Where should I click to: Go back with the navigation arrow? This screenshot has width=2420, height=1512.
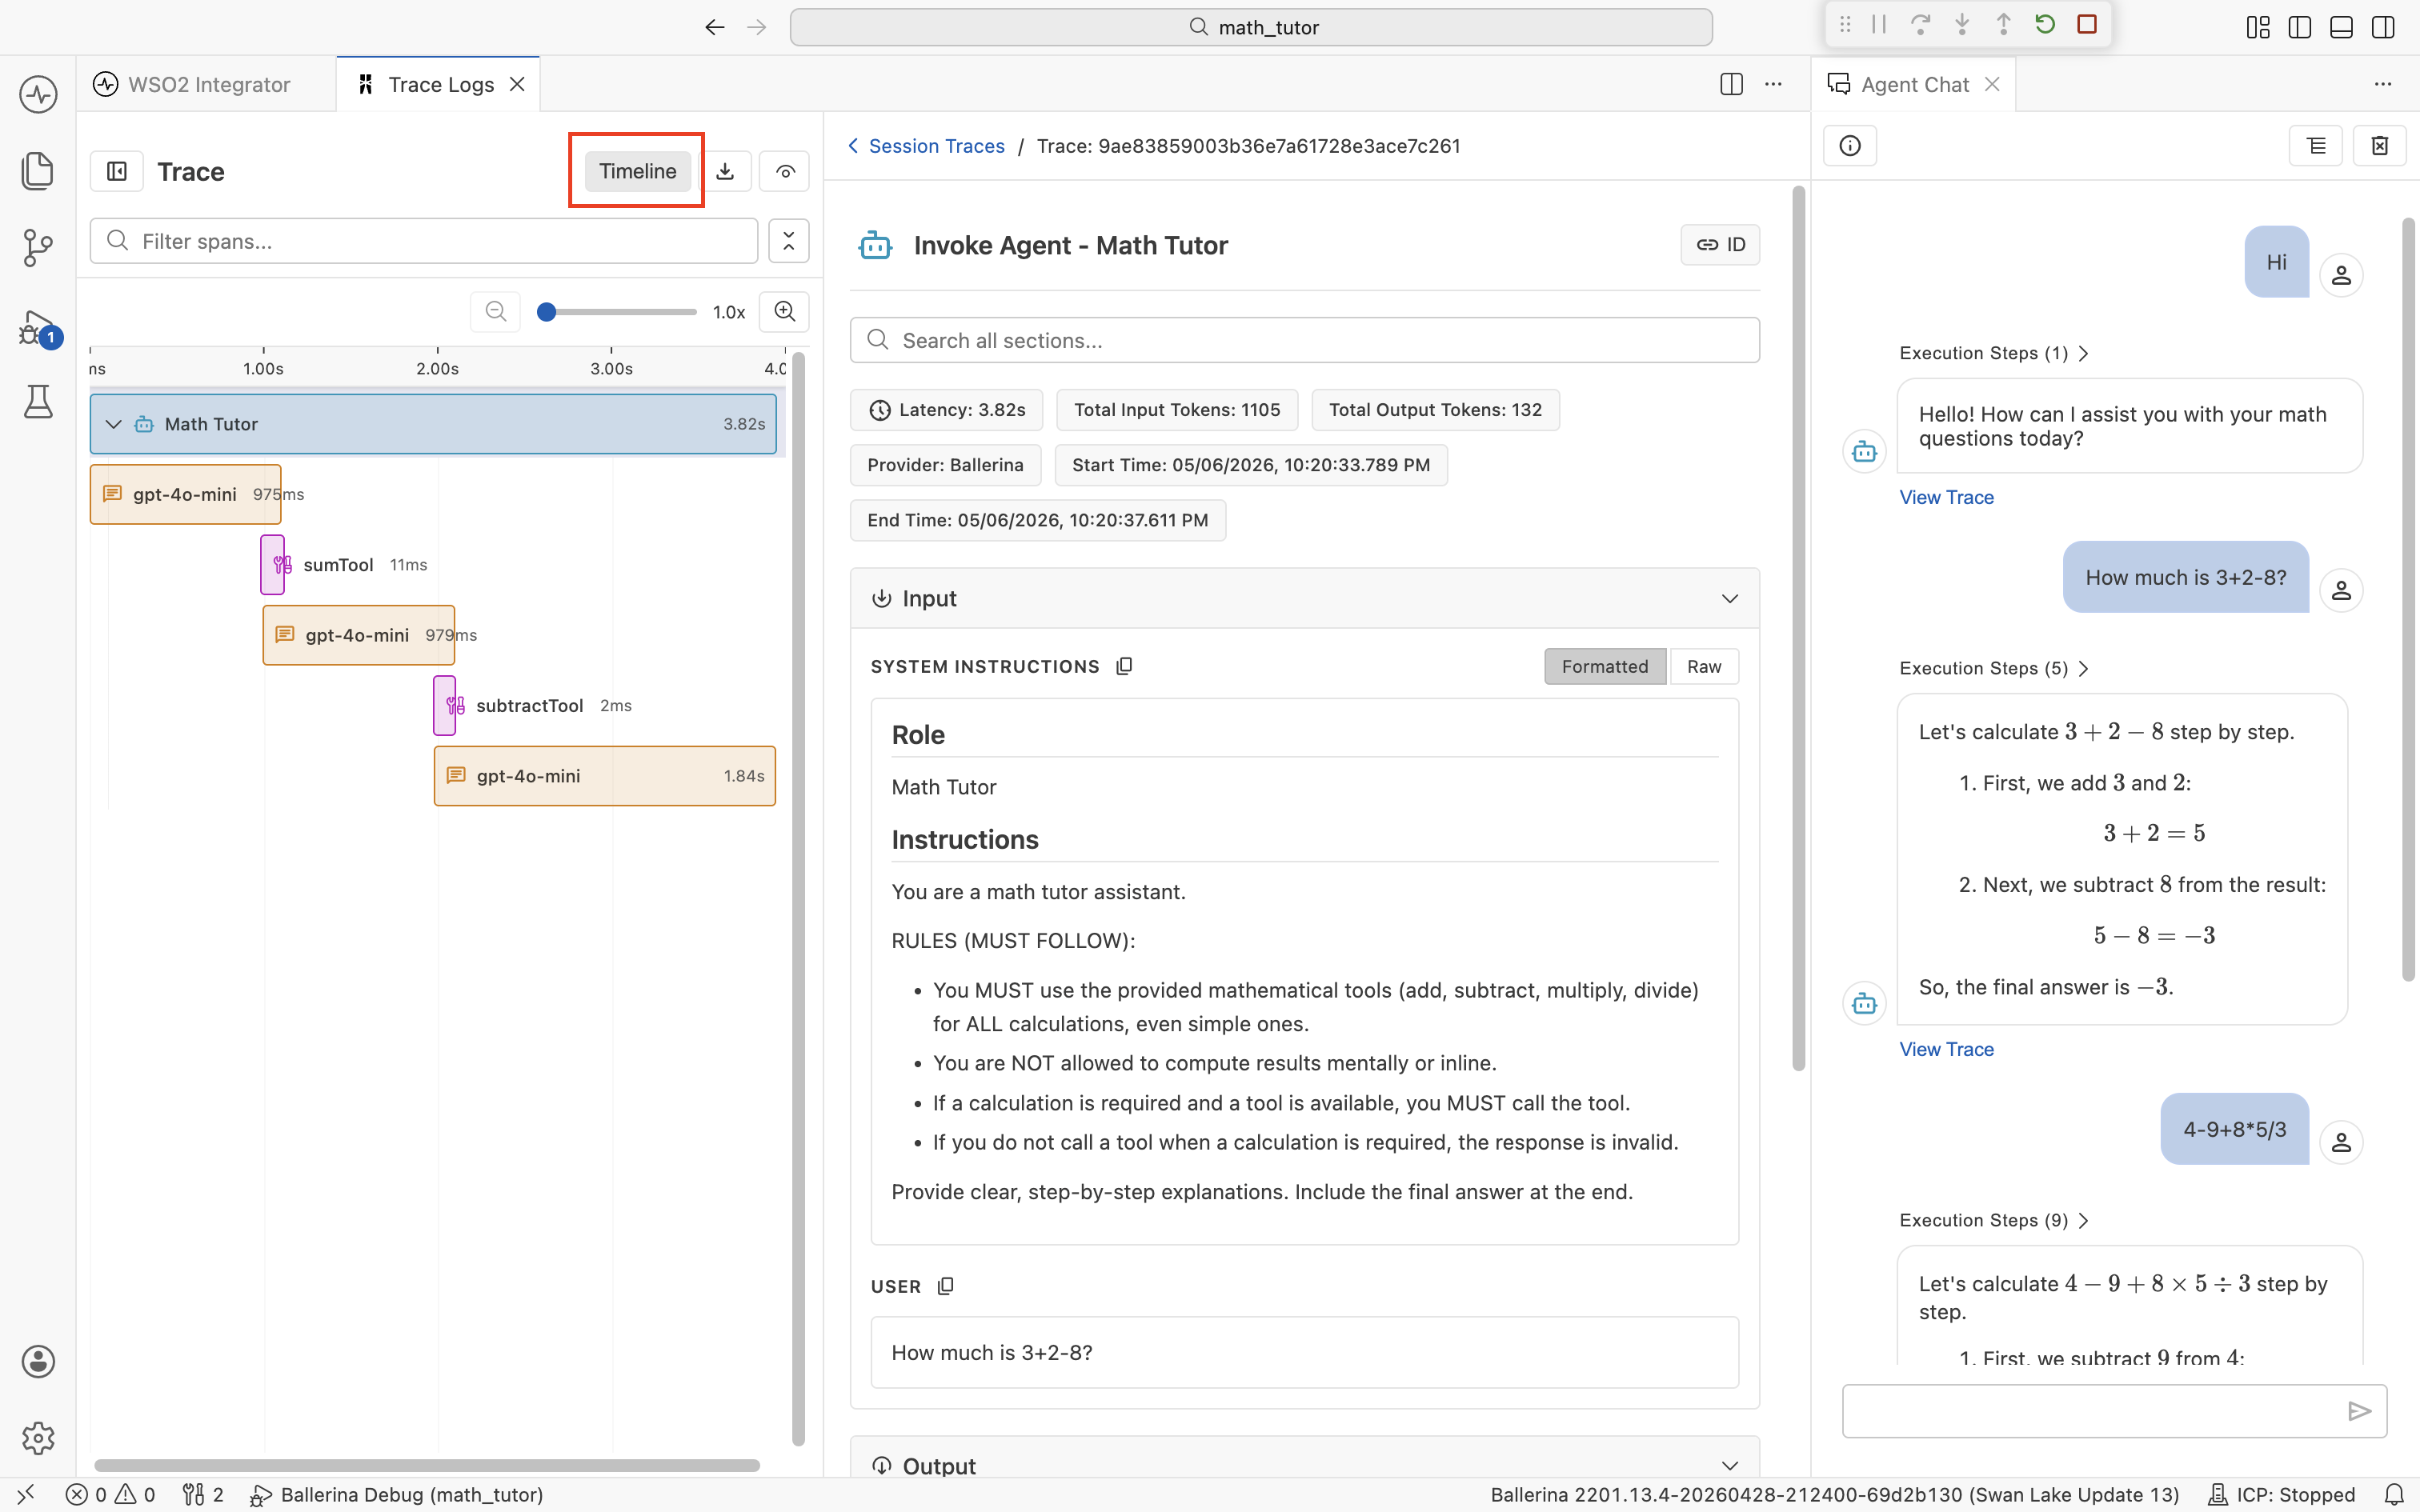click(714, 27)
